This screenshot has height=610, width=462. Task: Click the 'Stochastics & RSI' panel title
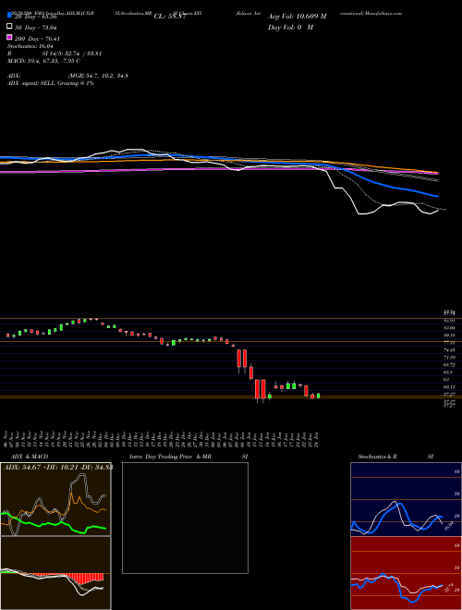tap(395, 457)
